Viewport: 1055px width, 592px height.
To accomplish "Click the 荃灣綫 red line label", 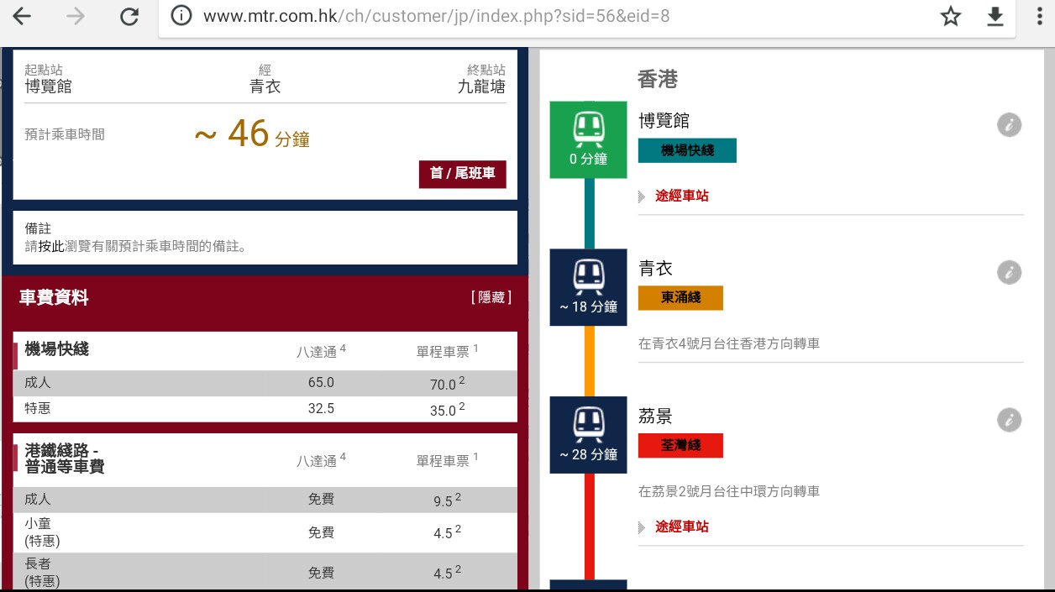I will tap(680, 445).
